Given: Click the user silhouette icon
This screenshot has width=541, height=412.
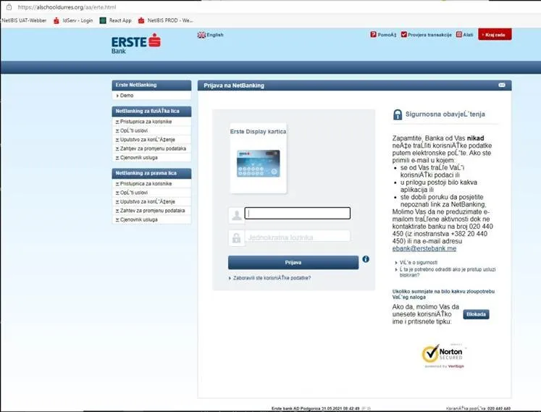Looking at the screenshot, I should (236, 215).
